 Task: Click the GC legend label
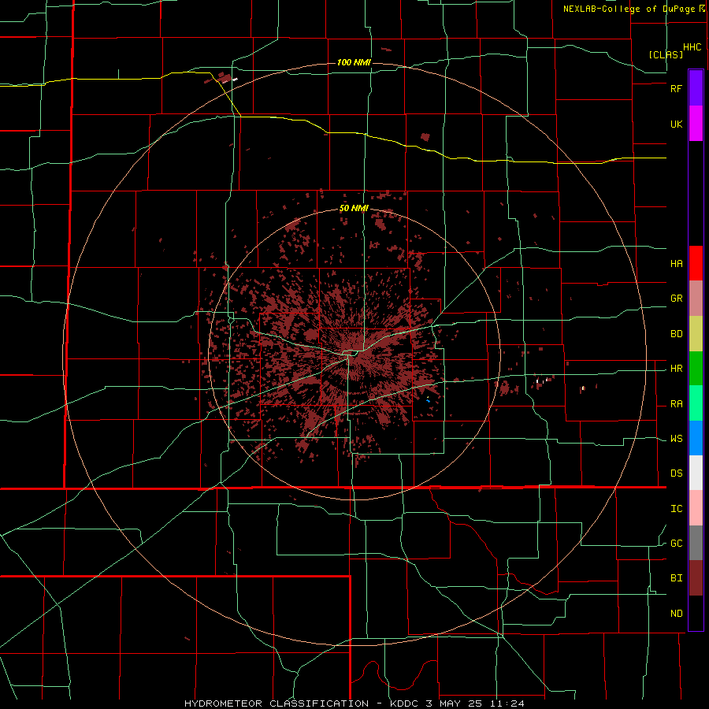point(676,544)
